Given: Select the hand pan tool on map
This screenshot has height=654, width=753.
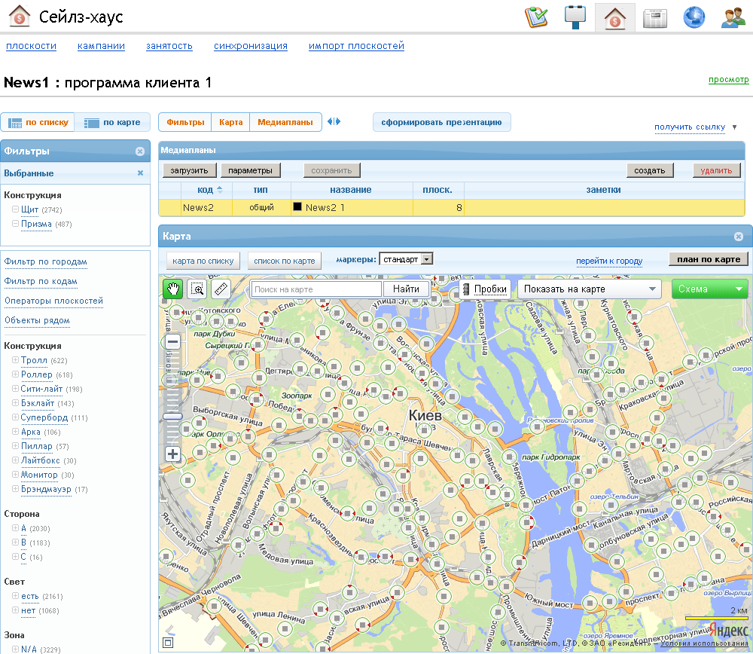Looking at the screenshot, I should (x=173, y=289).
